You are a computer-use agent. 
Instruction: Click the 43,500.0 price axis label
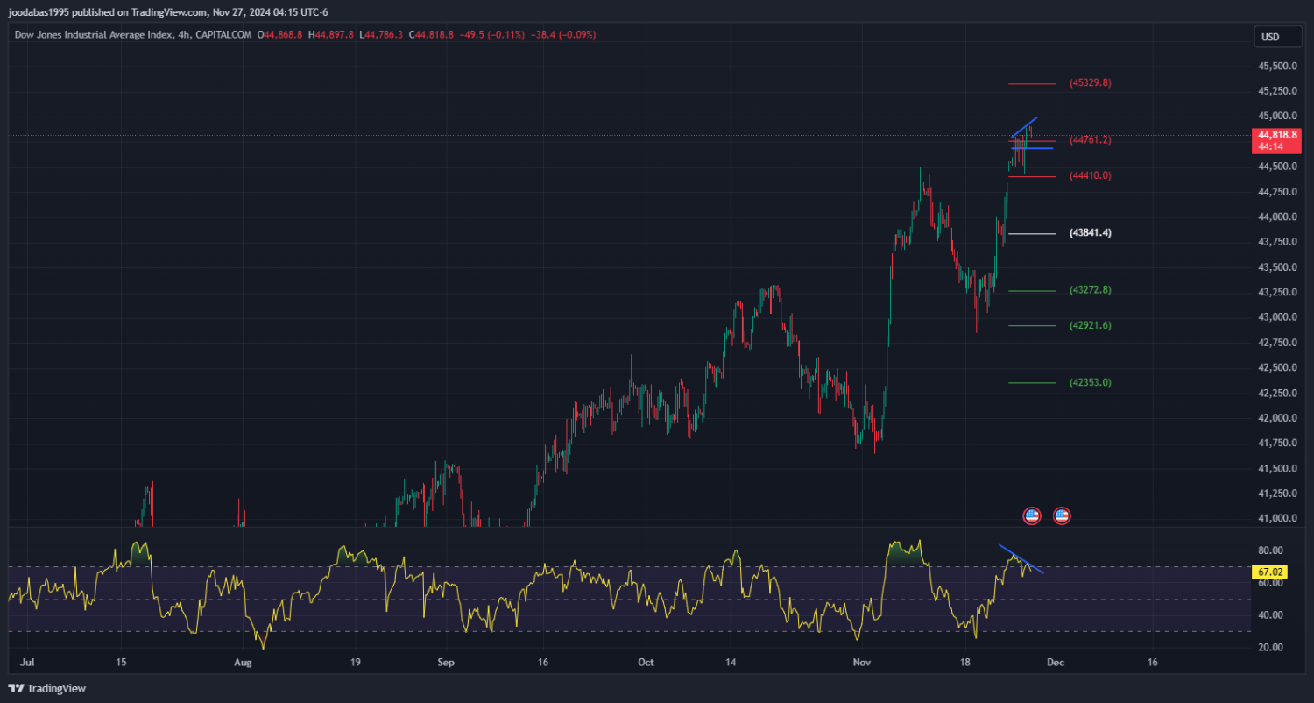[x=1278, y=267]
